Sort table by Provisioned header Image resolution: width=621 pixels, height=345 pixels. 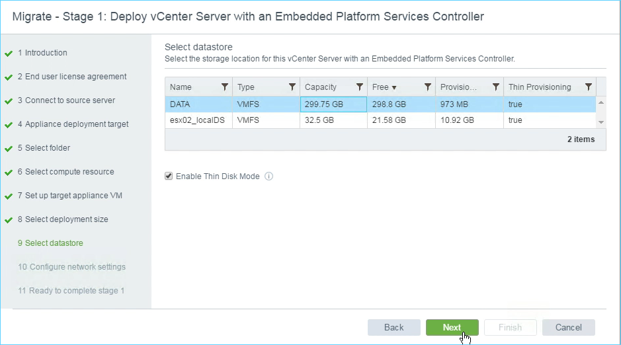coord(458,87)
